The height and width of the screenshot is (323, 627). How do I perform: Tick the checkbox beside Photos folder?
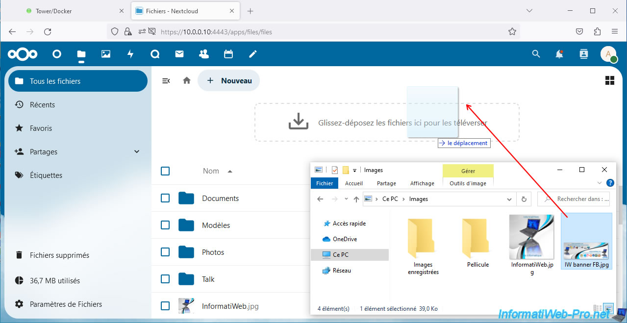click(x=165, y=252)
